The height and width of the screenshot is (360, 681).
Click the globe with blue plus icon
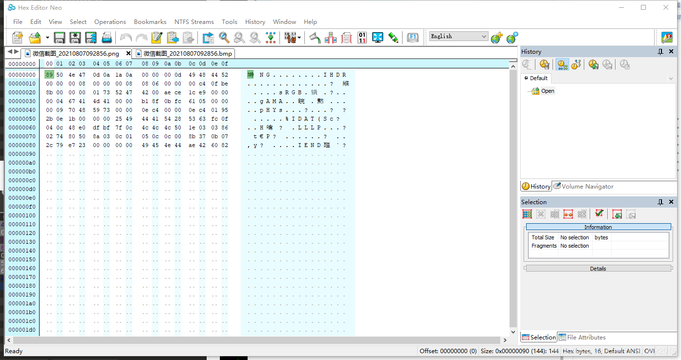coord(512,38)
